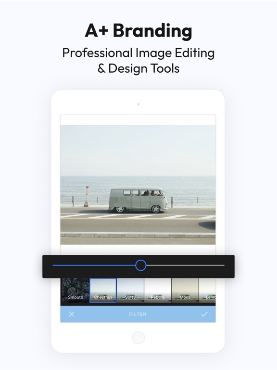
Task: Click the A+ Branding heading
Action: coord(138,31)
